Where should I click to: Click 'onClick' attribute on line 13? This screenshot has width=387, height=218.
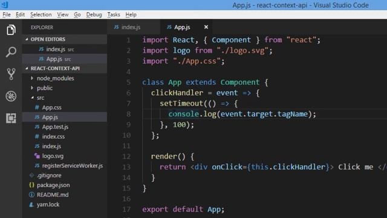click(x=227, y=167)
